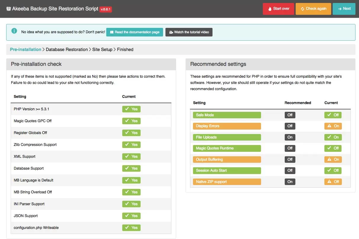The width and height of the screenshot is (359, 239).
Task: Click the warning icon on Native ZIP support status
Action: (x=329, y=182)
